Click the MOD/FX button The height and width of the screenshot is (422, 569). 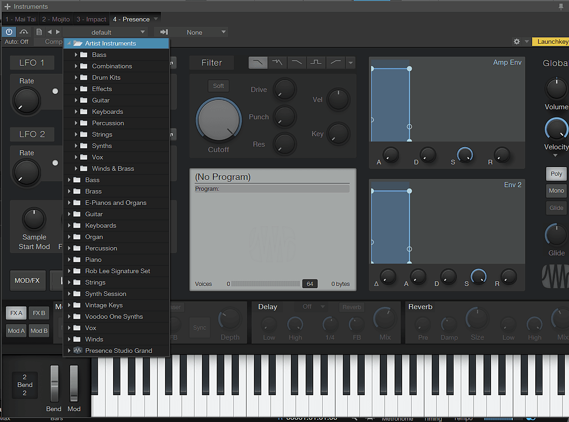27,280
